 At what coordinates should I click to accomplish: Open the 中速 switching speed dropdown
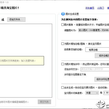(x=92, y=93)
